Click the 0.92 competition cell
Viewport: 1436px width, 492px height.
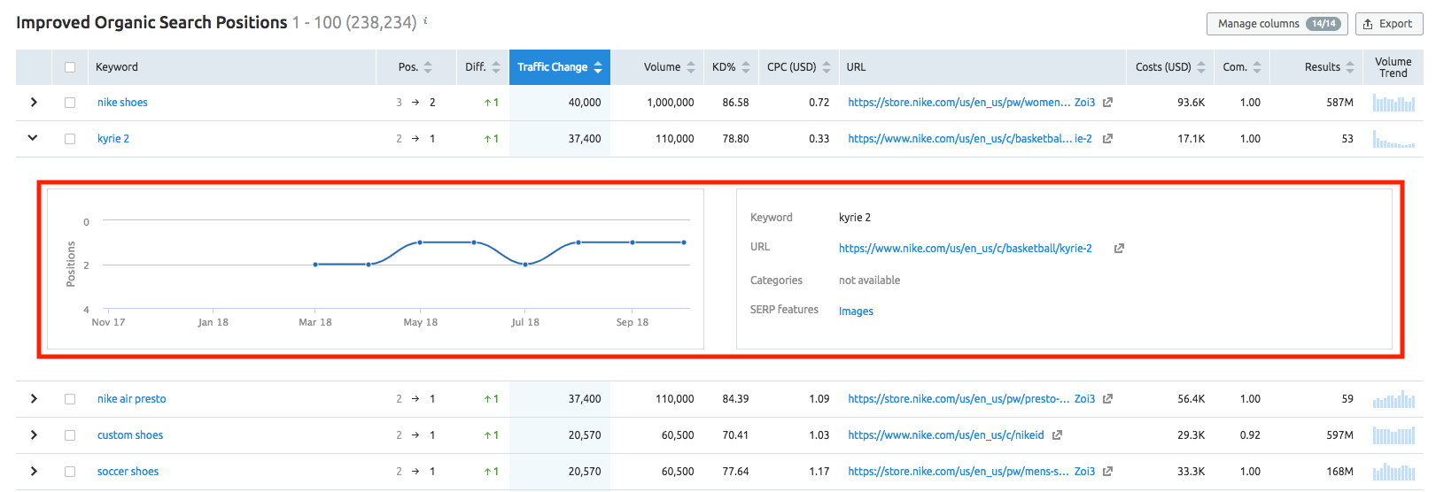coord(1250,435)
